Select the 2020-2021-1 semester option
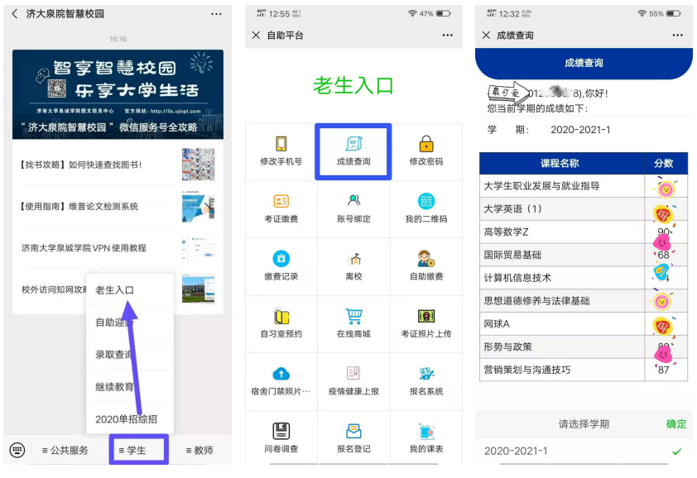The height and width of the screenshot is (478, 697). point(584,451)
